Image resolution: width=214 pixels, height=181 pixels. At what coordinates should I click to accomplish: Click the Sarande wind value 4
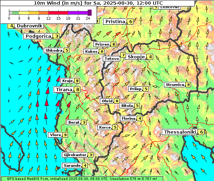[85, 166]
